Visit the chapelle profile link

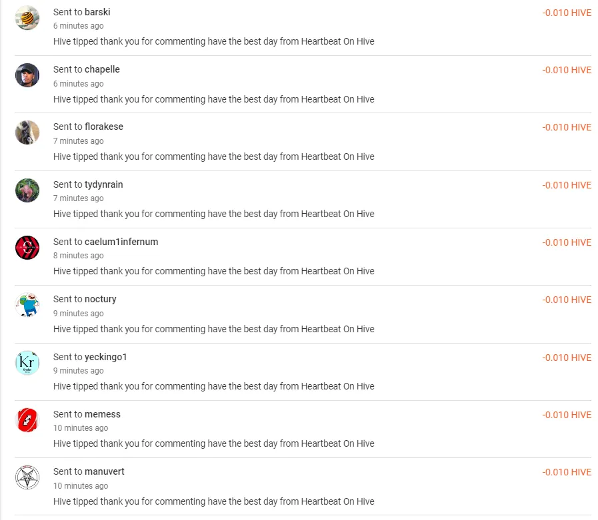pos(102,69)
